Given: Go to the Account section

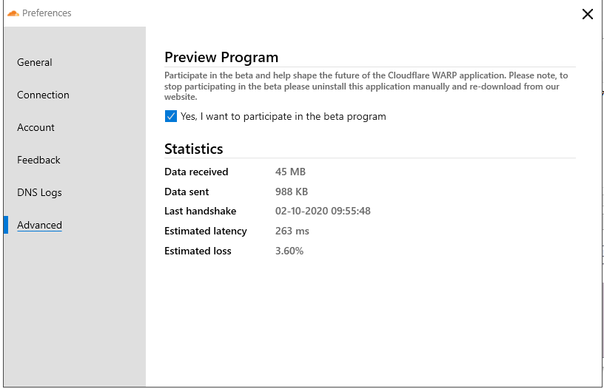Looking at the screenshot, I should point(36,127).
